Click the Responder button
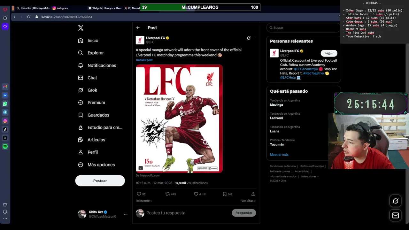Screen dimensions: 409x230 pyautogui.click(x=244, y=213)
